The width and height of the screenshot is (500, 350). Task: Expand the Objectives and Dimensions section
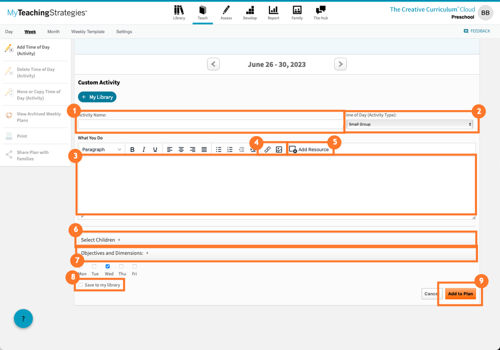click(x=146, y=253)
